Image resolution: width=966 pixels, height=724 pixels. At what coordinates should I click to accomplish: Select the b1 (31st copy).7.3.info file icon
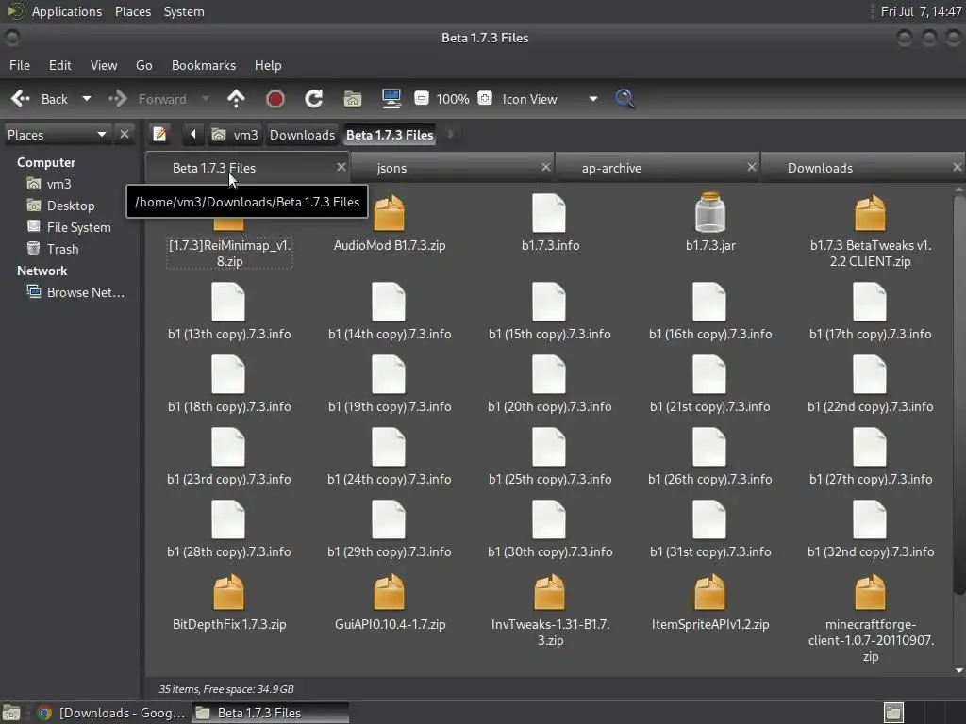click(x=709, y=519)
